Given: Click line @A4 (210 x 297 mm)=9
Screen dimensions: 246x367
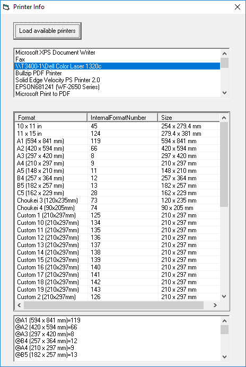Looking at the screenshot, I should (45, 348).
